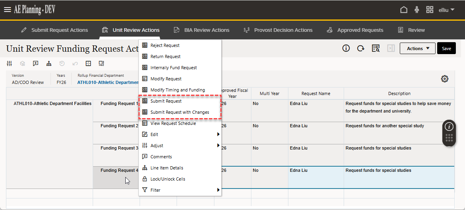Choose Modify Request from context menu
465x210 pixels.
click(180, 79)
